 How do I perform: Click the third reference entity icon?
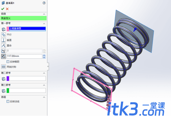click(x=4, y=91)
